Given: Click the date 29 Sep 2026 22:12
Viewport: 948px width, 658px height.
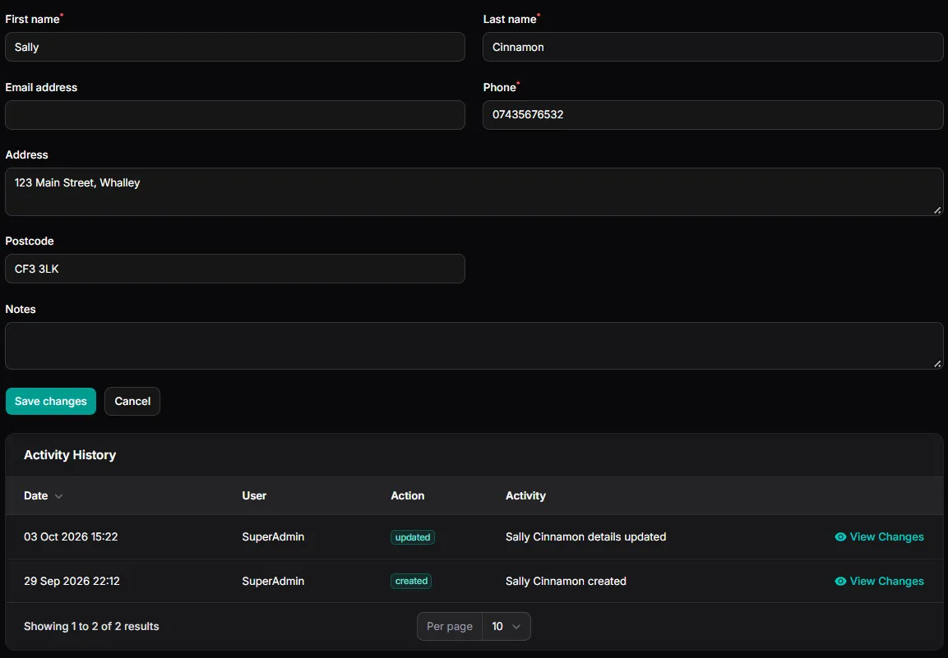Looking at the screenshot, I should (72, 581).
